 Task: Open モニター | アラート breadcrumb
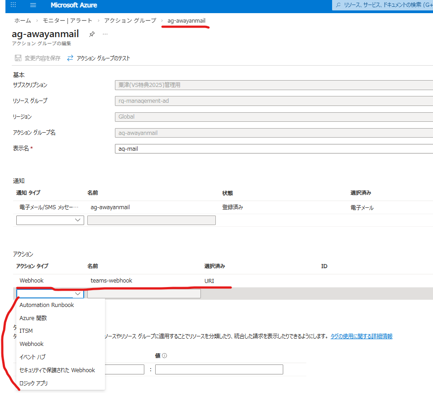click(67, 20)
